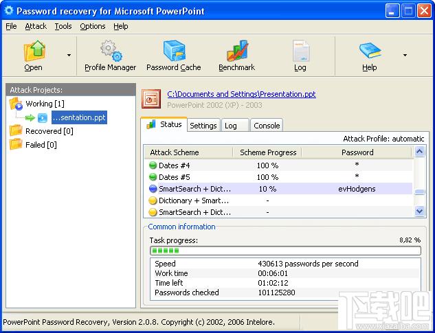
Task: Open the Log document icon
Action: point(301,51)
